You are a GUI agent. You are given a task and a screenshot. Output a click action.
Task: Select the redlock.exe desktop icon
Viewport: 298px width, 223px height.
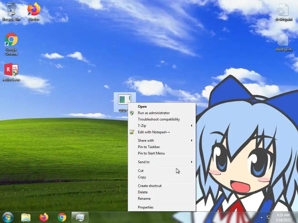[x=11, y=72]
